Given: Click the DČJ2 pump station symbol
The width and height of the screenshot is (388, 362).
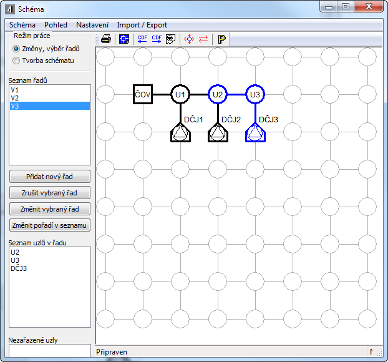Looking at the screenshot, I should (x=218, y=133).
